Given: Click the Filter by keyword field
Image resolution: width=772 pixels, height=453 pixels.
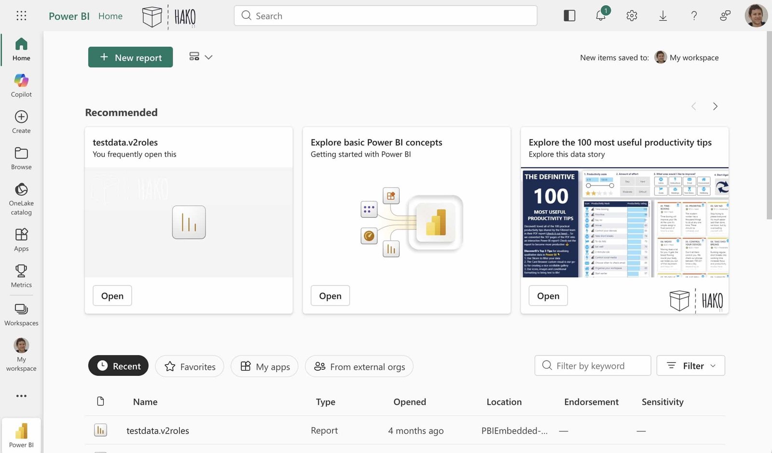Looking at the screenshot, I should point(593,365).
